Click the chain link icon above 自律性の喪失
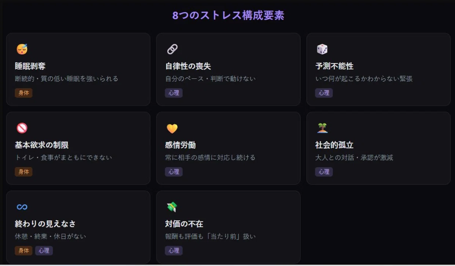 tap(172, 49)
